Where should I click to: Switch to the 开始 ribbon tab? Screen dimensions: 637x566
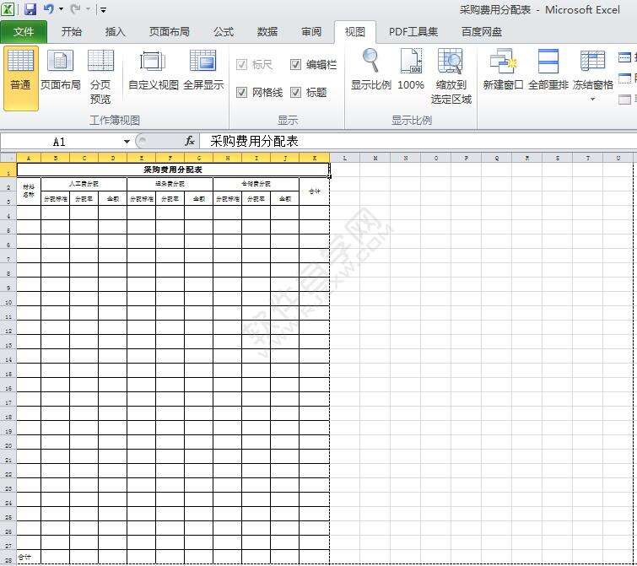(72, 32)
